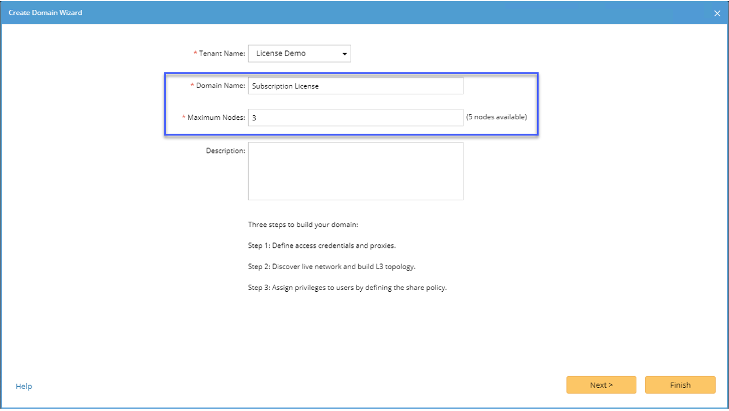The width and height of the screenshot is (729, 411).
Task: Click the Finish button
Action: 680,385
